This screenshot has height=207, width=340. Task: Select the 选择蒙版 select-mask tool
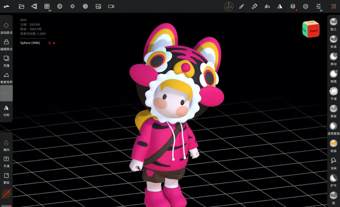(333, 129)
